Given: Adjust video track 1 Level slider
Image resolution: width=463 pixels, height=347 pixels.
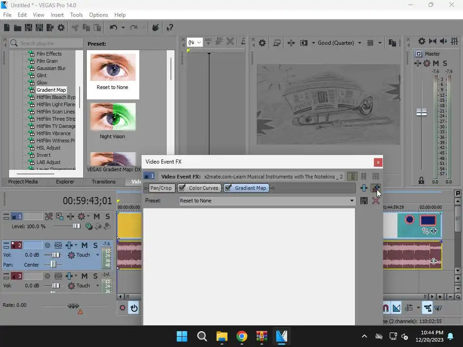Looking at the screenshot, I should pos(76,226).
